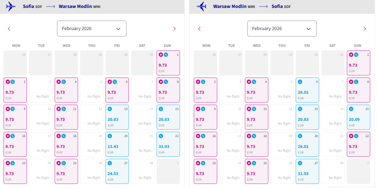Click airplane icon beside Warsaw Modlin to Sofia

tap(201, 6)
